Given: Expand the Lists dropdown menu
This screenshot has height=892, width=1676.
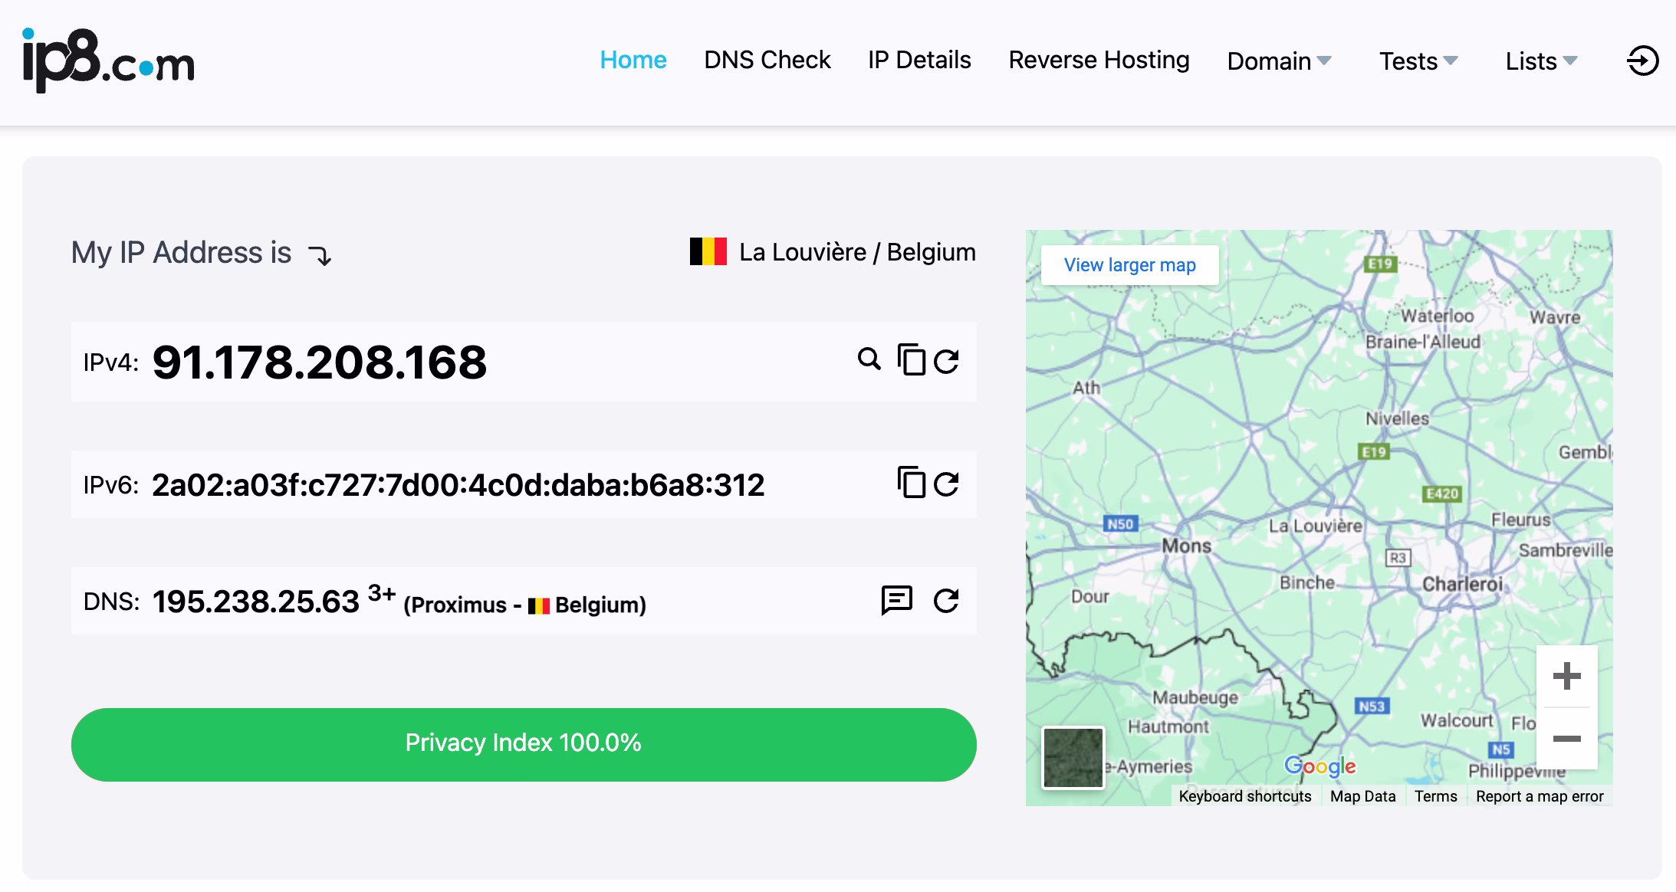Looking at the screenshot, I should point(1539,61).
